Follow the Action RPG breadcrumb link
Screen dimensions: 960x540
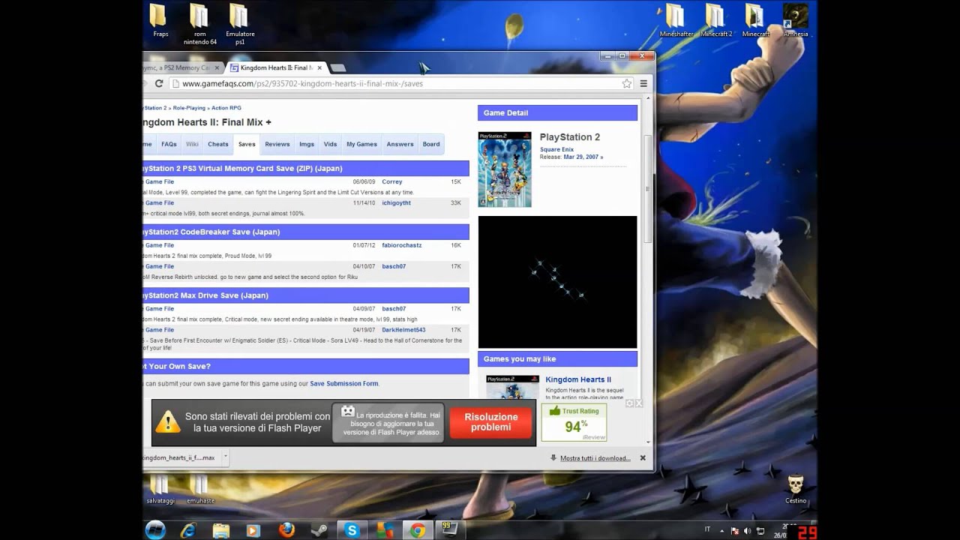point(226,108)
